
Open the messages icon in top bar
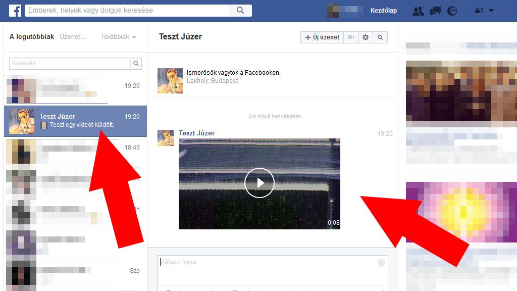tap(435, 11)
